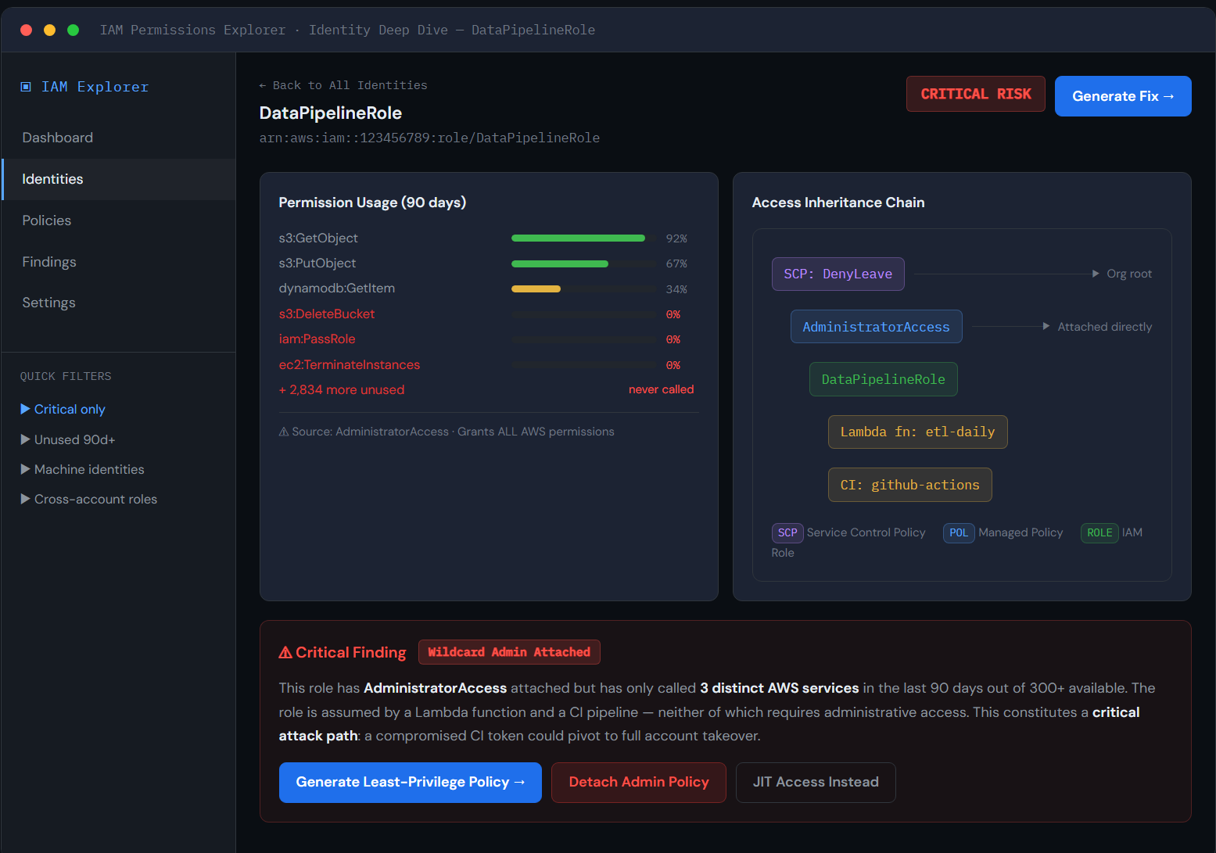Click Back to All Identities link
Image resolution: width=1216 pixels, height=853 pixels.
point(343,85)
